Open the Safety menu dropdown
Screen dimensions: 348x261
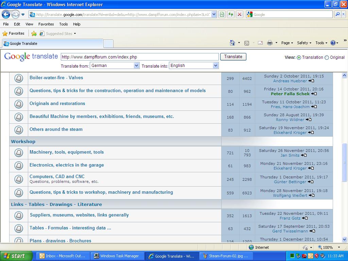pos(304,43)
